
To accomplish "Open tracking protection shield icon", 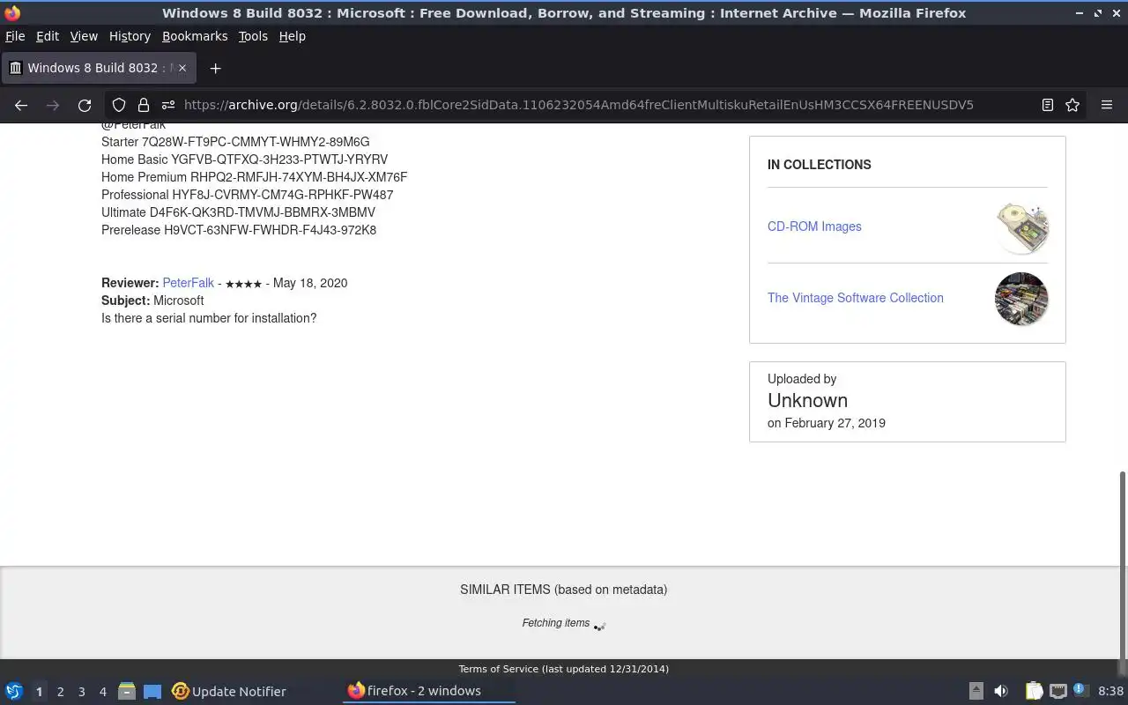I will [119, 105].
